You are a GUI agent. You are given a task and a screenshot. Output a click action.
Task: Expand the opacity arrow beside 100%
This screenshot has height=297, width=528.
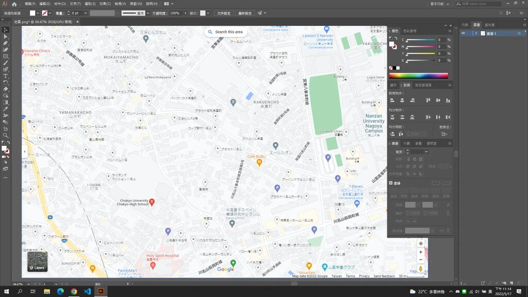click(185, 13)
